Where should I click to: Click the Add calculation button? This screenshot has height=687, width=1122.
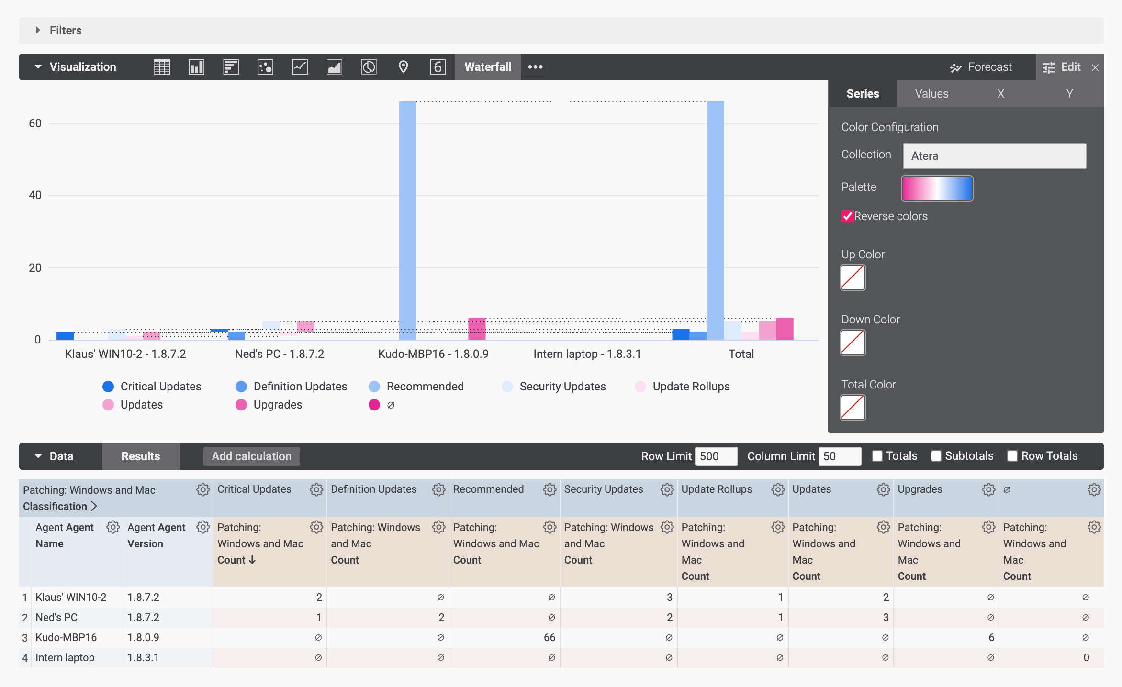click(252, 456)
